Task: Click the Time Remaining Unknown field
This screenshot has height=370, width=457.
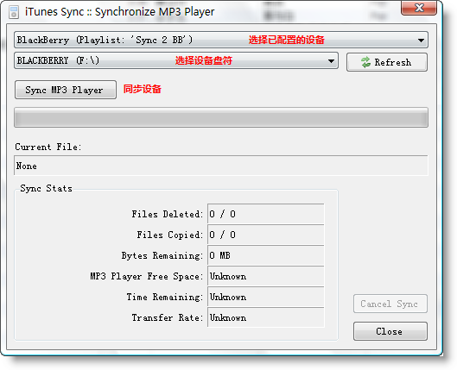Action: coord(266,297)
